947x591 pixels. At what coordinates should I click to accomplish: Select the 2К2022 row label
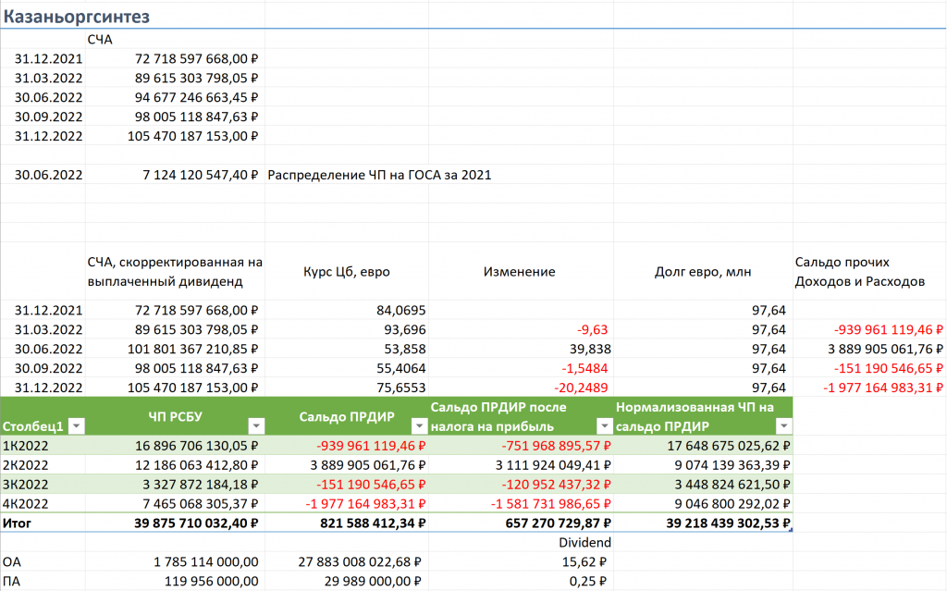click(x=25, y=464)
